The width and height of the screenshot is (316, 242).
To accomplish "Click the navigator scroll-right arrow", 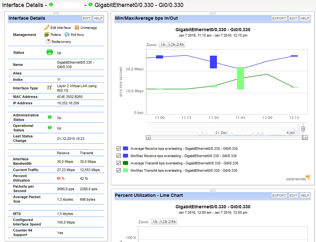I will coord(305,138).
